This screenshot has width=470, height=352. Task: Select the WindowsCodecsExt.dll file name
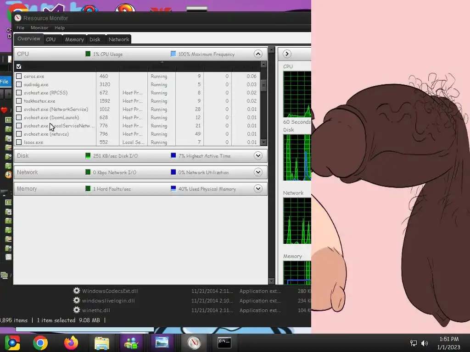(x=110, y=291)
